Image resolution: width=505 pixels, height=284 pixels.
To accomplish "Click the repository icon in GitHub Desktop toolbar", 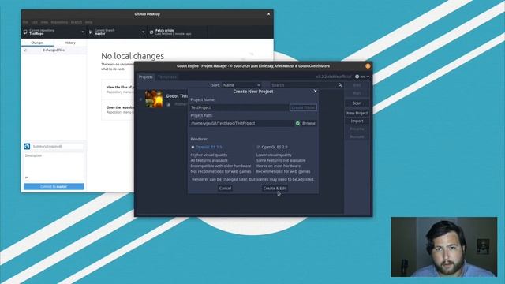I will pyautogui.click(x=25, y=32).
